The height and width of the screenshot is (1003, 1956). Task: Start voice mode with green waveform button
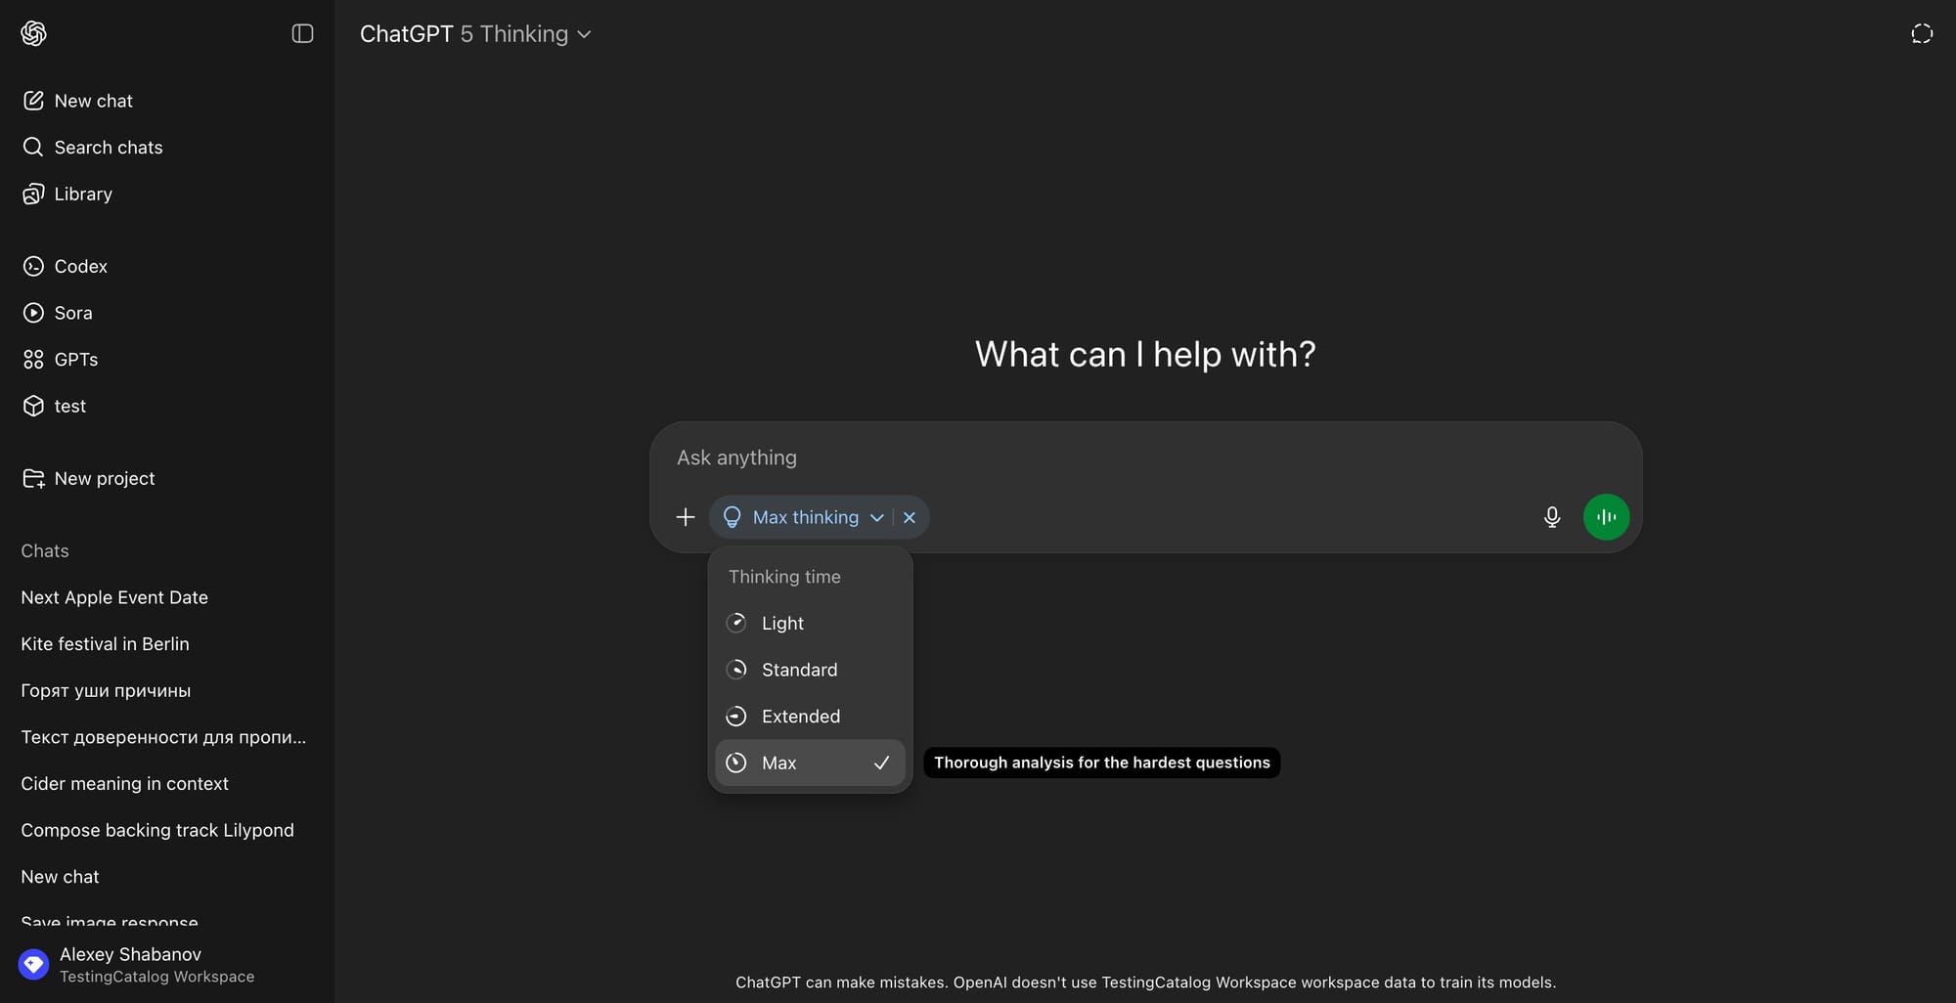(x=1606, y=517)
